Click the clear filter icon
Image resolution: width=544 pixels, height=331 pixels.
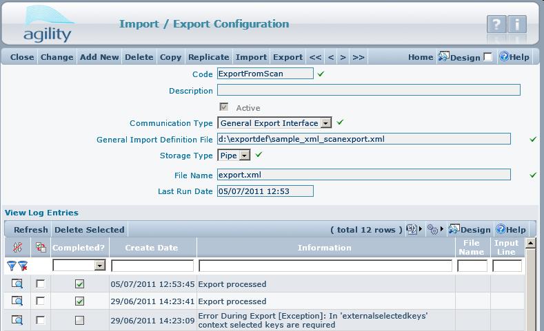tap(23, 266)
